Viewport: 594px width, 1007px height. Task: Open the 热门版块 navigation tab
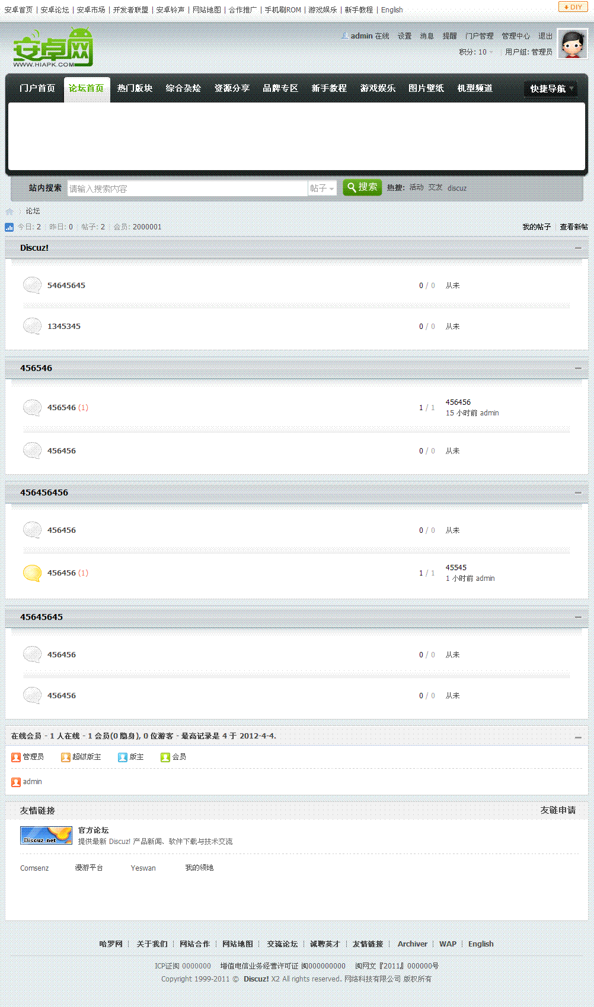tap(135, 88)
